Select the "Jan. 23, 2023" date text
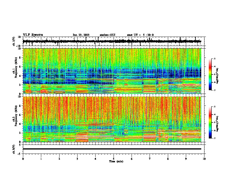The image size is (230, 178). [81, 35]
